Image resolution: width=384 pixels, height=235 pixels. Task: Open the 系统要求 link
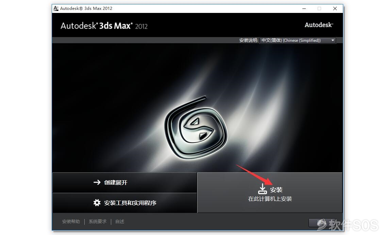pyautogui.click(x=98, y=221)
